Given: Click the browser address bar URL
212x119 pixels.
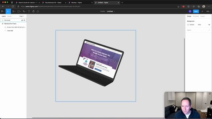Looking at the screenshot, I should [50, 7].
